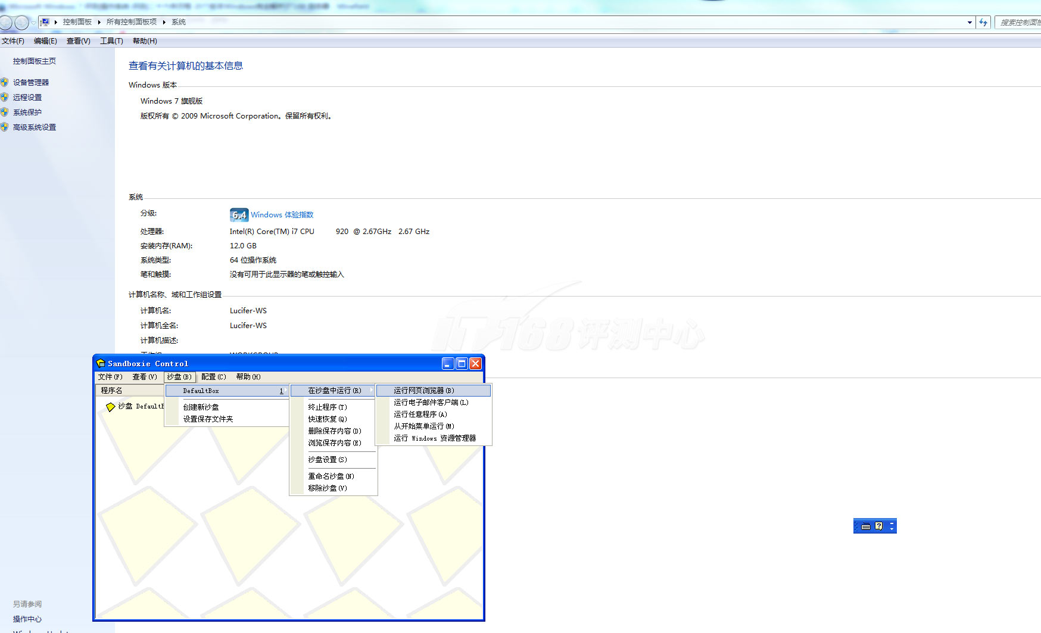Expand the 所有控制面板项 breadcrumb arrow
This screenshot has width=1041, height=633.
pos(164,22)
